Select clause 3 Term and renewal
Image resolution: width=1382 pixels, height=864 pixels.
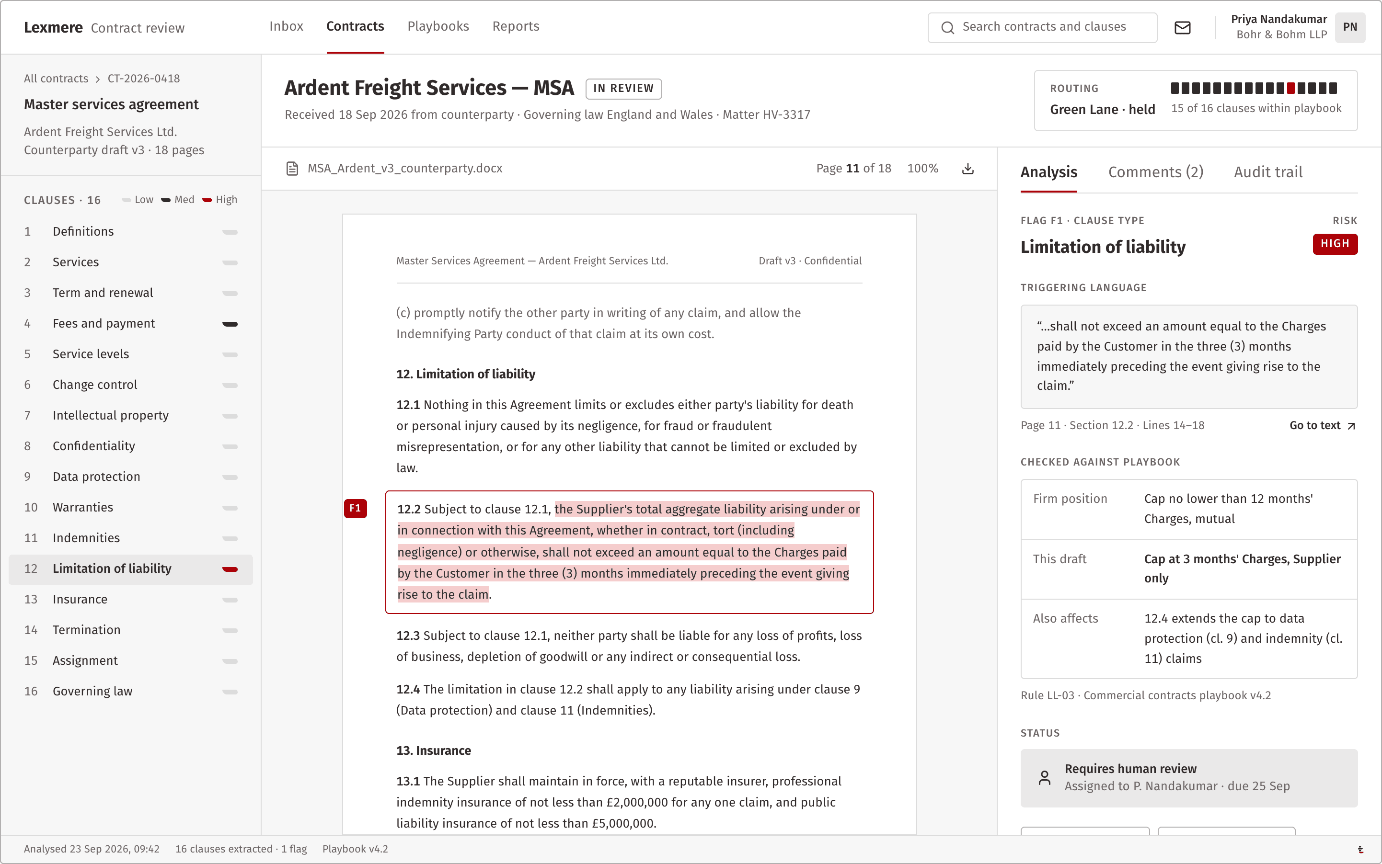pyautogui.click(x=131, y=293)
